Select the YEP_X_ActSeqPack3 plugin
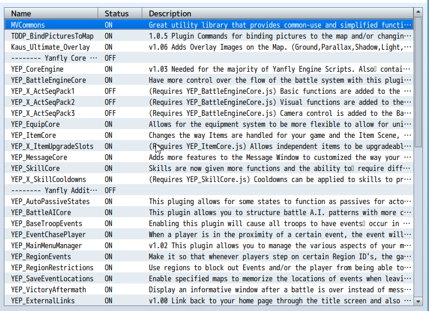Screen dimensions: 429x311 pos(209,113)
